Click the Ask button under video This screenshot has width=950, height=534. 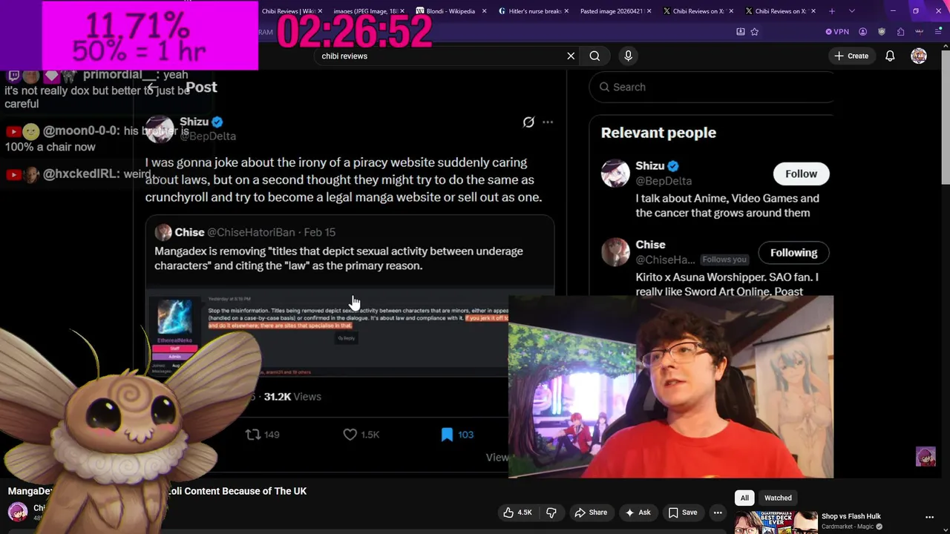click(x=638, y=512)
